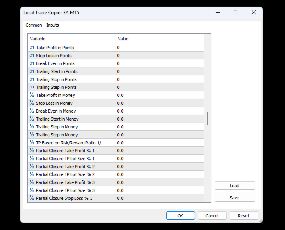This screenshot has height=230, width=285.
Task: Edit the Trailing Stop in Money value
Action: (x=160, y=127)
